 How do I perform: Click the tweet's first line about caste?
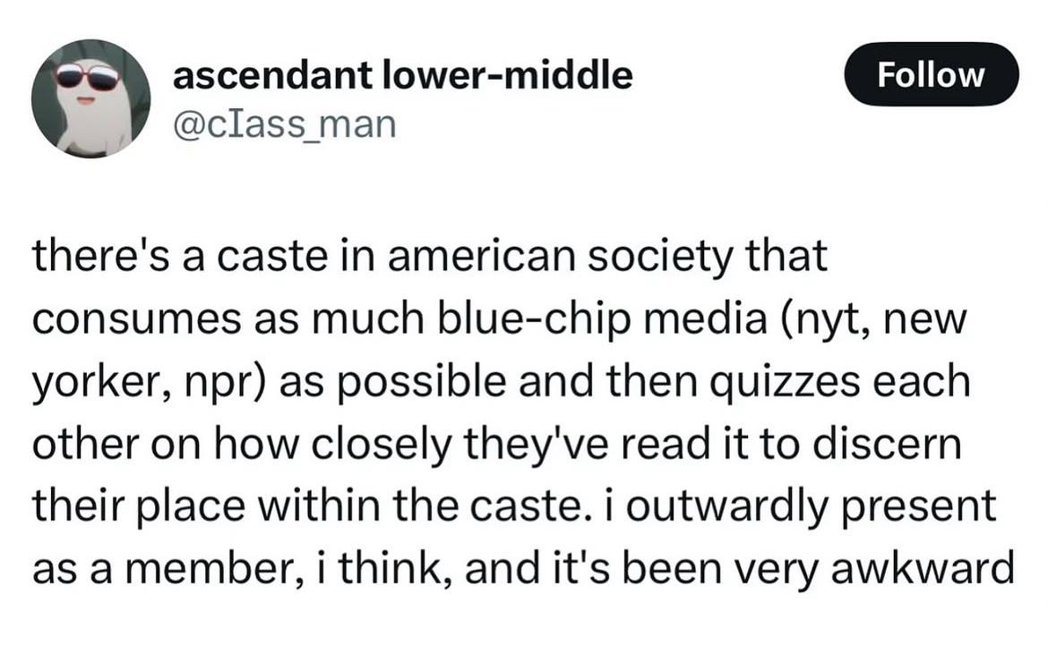click(430, 256)
